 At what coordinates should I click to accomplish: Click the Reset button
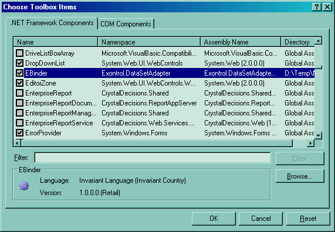coord(308,219)
